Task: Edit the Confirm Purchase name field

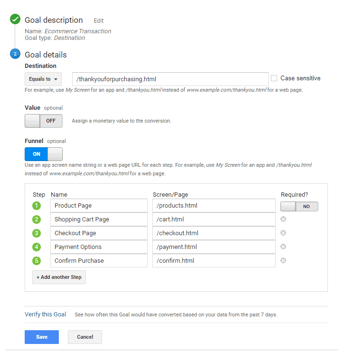Action: [x=99, y=261]
